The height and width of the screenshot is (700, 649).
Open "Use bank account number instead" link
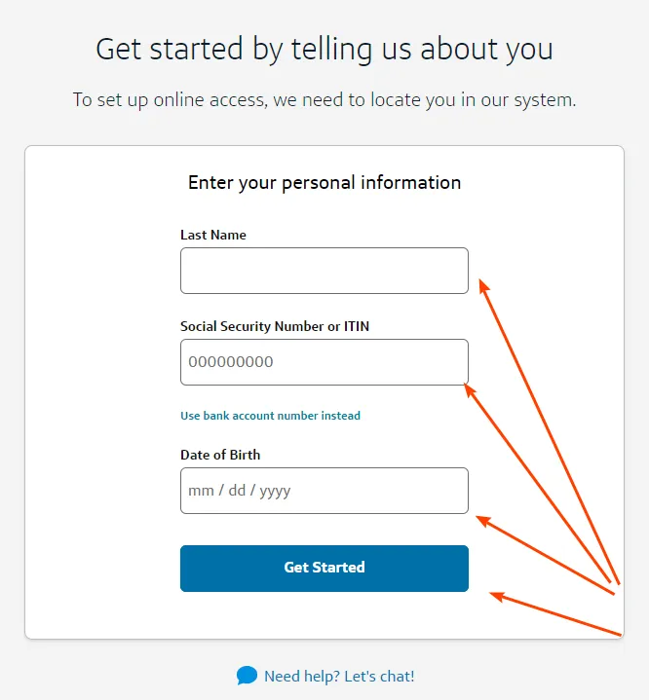tap(270, 416)
